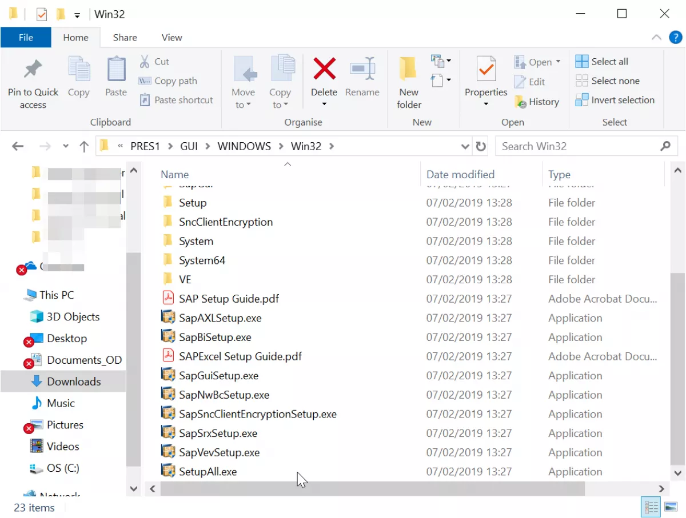Click the Quick Access Properties checkmark in title bar
This screenshot has width=686, height=518.
coord(42,14)
